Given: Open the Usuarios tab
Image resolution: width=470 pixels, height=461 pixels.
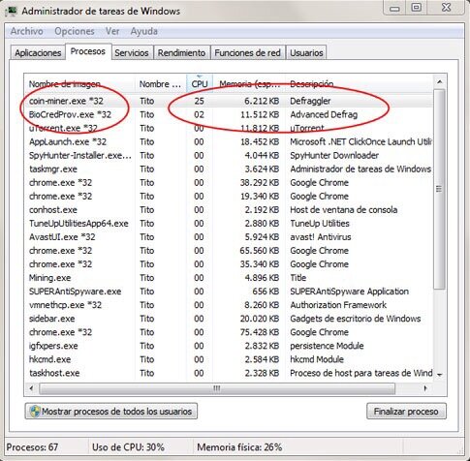Looking at the screenshot, I should 306,53.
